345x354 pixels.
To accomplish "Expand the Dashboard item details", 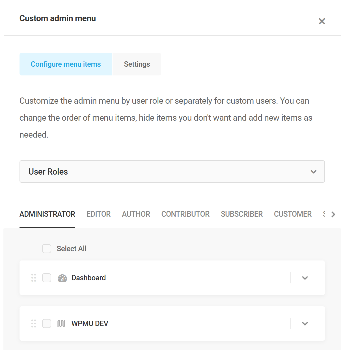I will 305,278.
